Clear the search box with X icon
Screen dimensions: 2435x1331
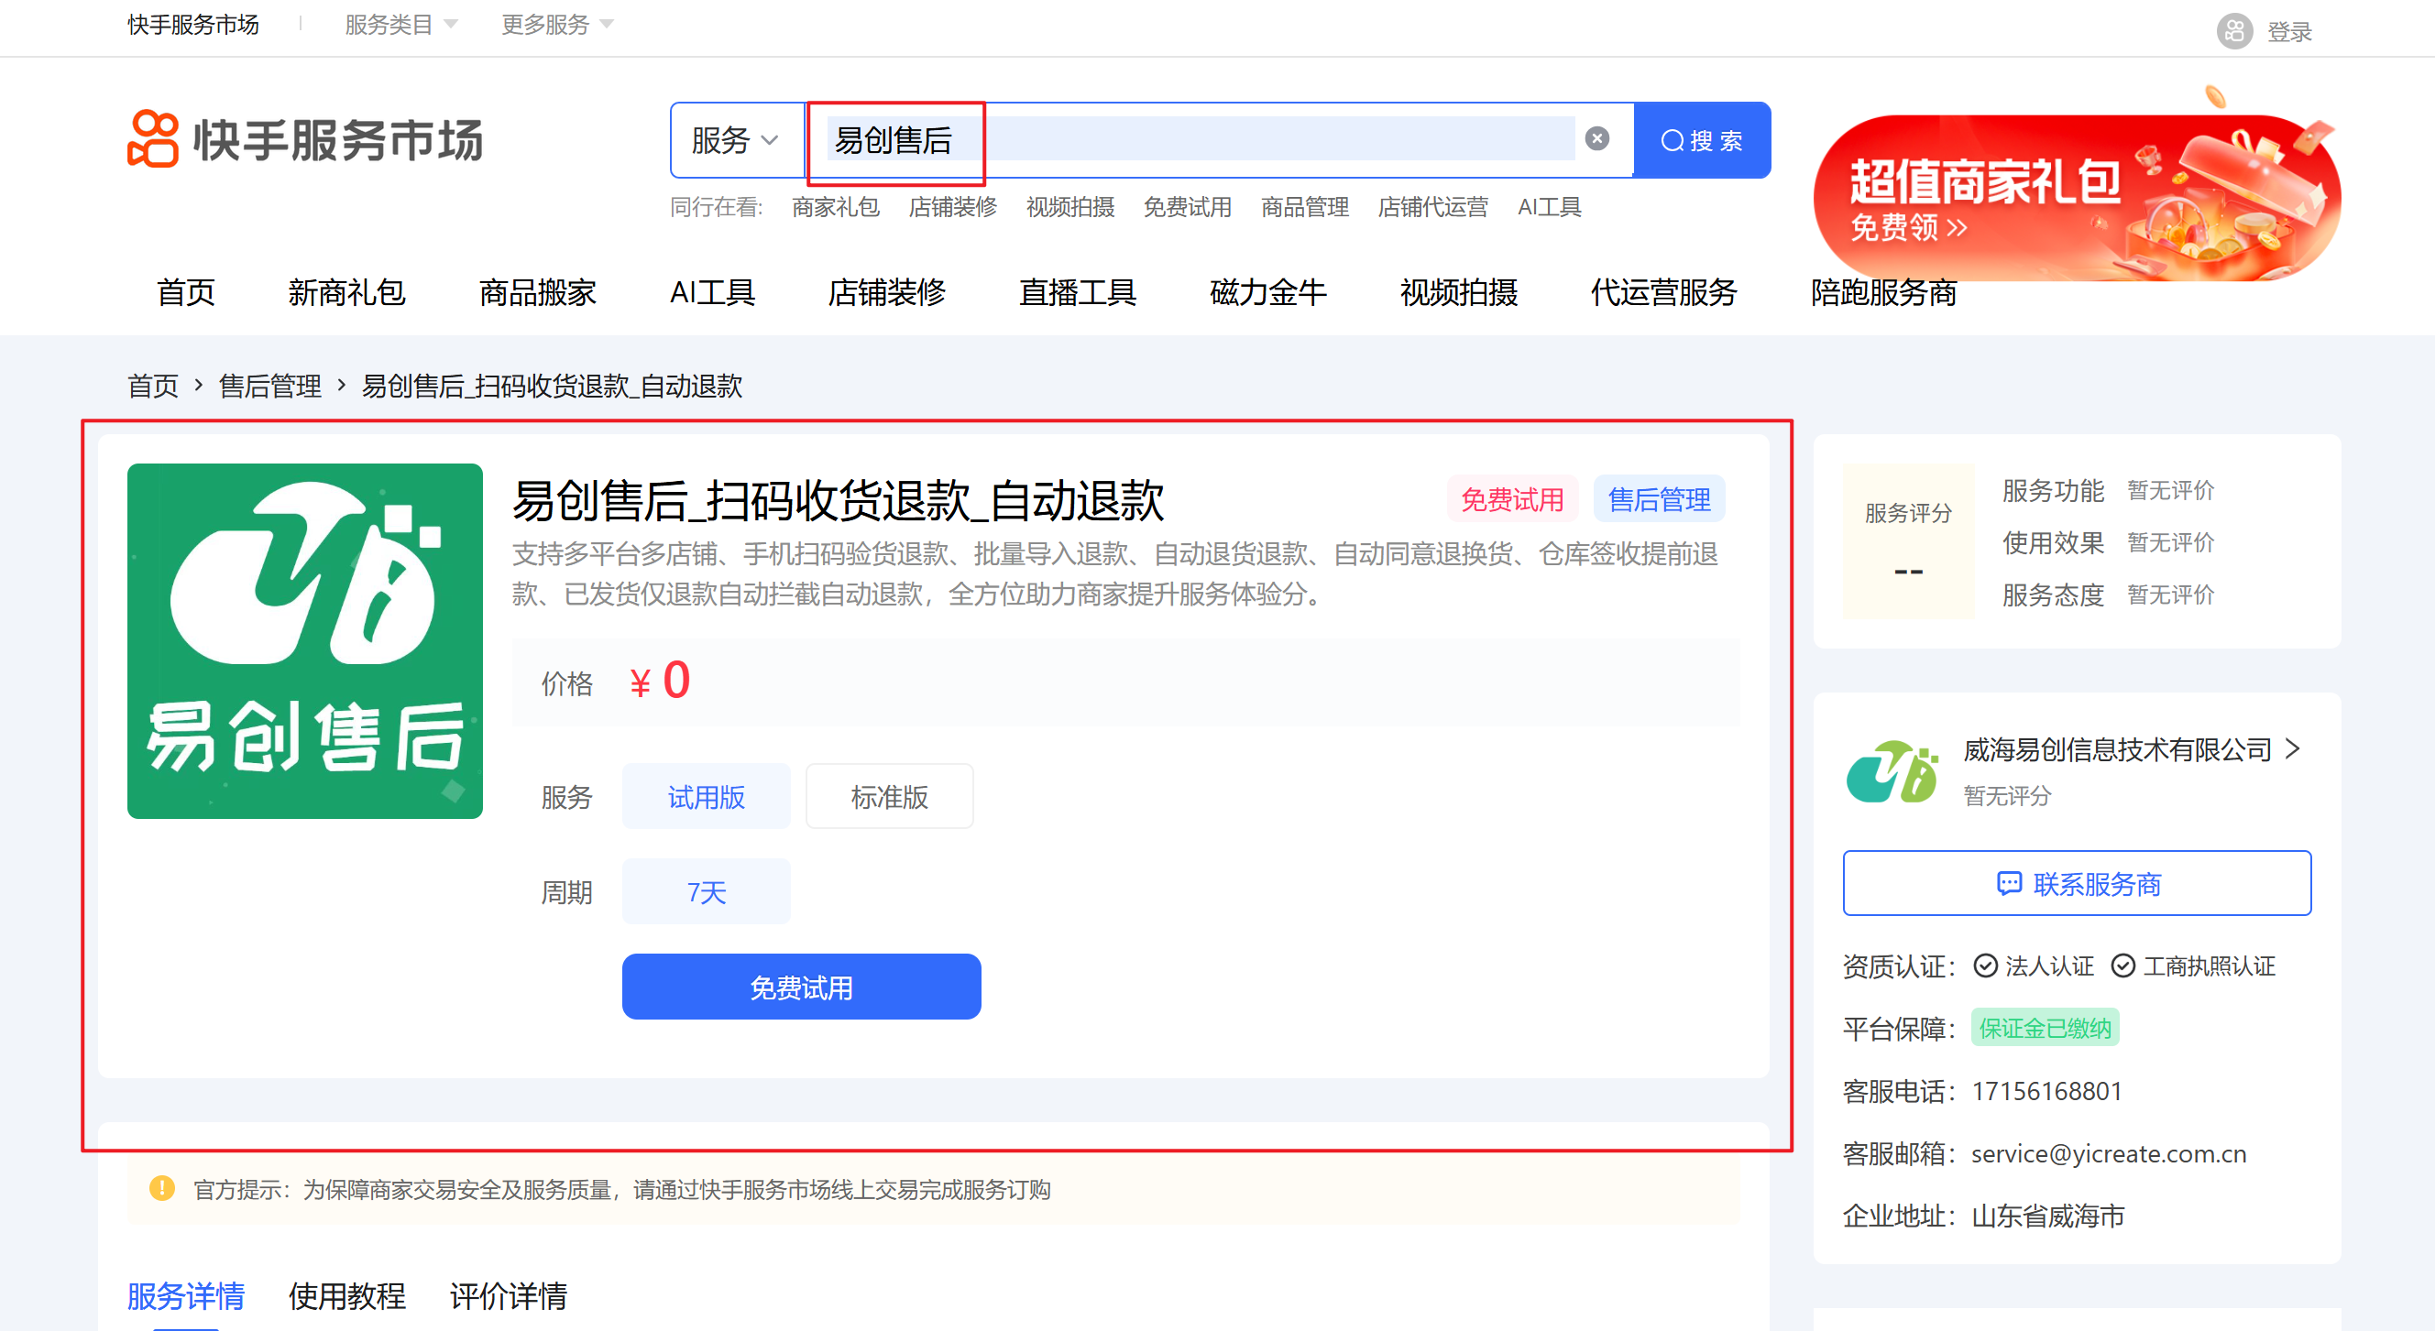pyautogui.click(x=1596, y=139)
